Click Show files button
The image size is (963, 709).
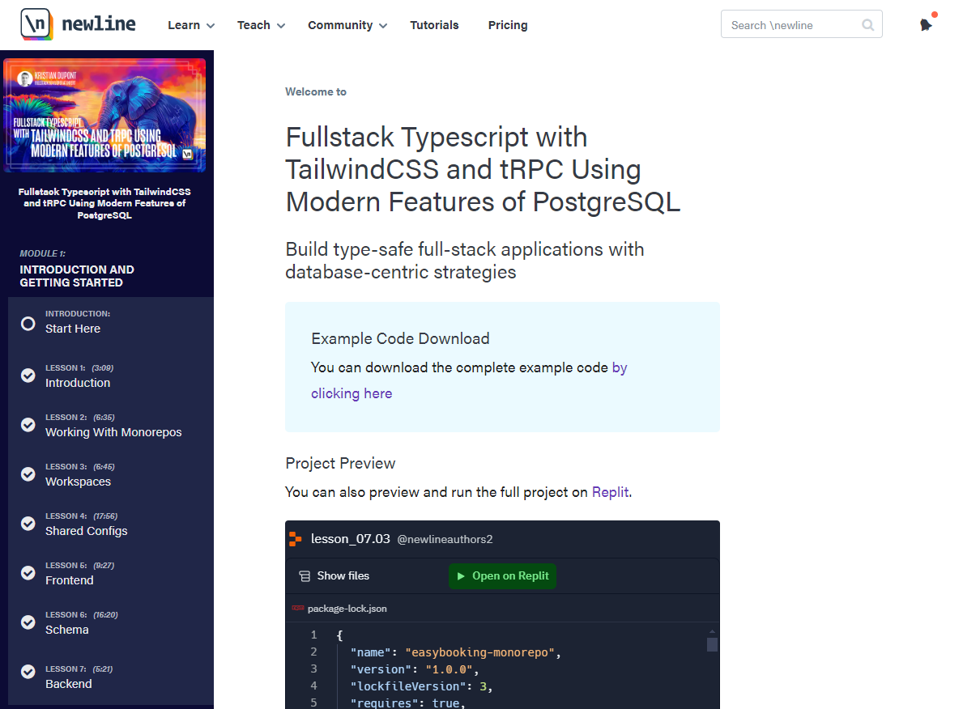(x=334, y=575)
